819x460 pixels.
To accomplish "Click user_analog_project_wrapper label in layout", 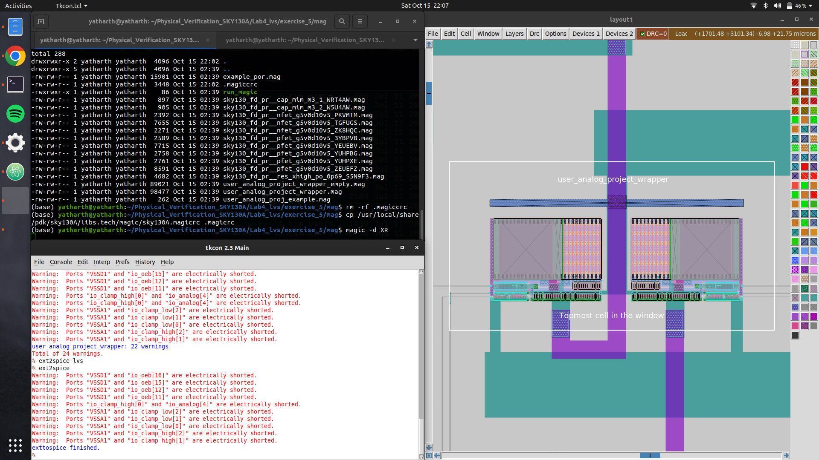I will click(613, 179).
